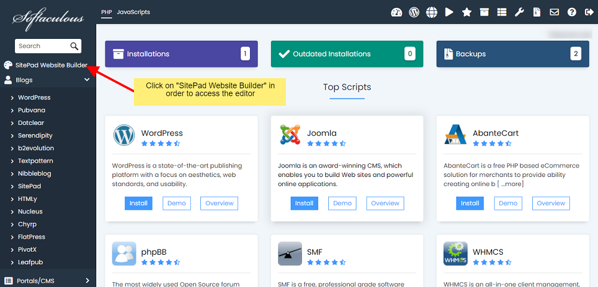Open installations archive box icon in toolbar

(x=484, y=12)
